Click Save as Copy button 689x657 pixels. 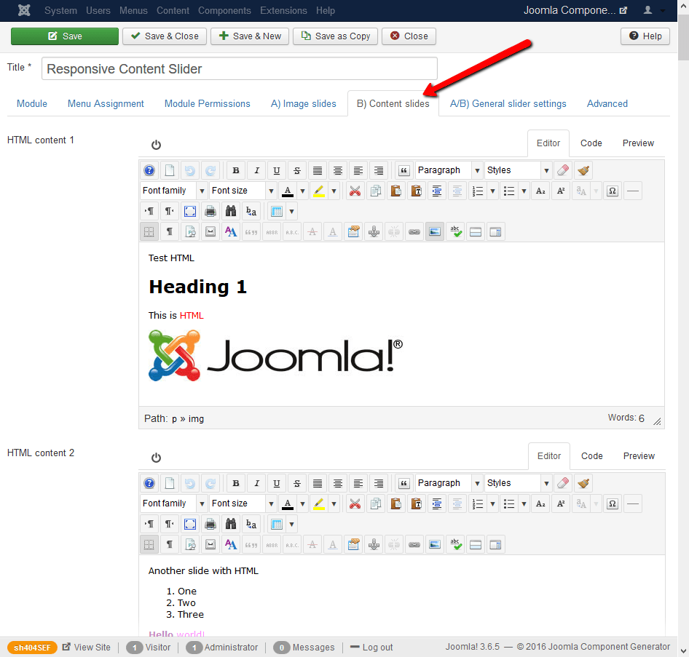click(336, 36)
